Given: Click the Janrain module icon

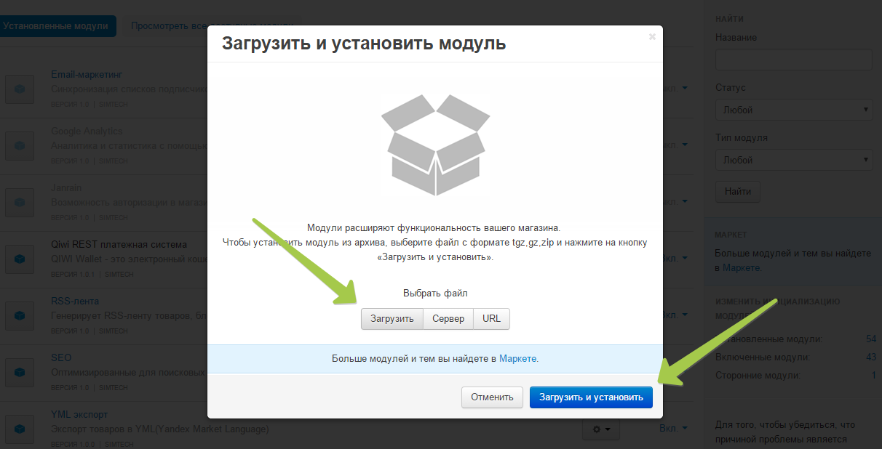Looking at the screenshot, I should [20, 202].
